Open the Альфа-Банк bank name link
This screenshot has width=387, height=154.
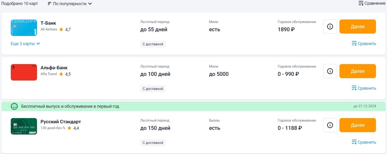(x=54, y=67)
